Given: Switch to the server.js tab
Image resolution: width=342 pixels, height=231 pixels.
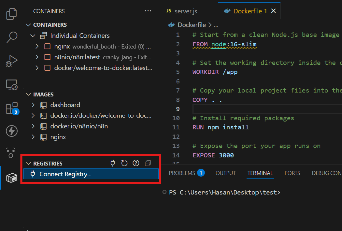Looking at the screenshot, I should coord(188,11).
